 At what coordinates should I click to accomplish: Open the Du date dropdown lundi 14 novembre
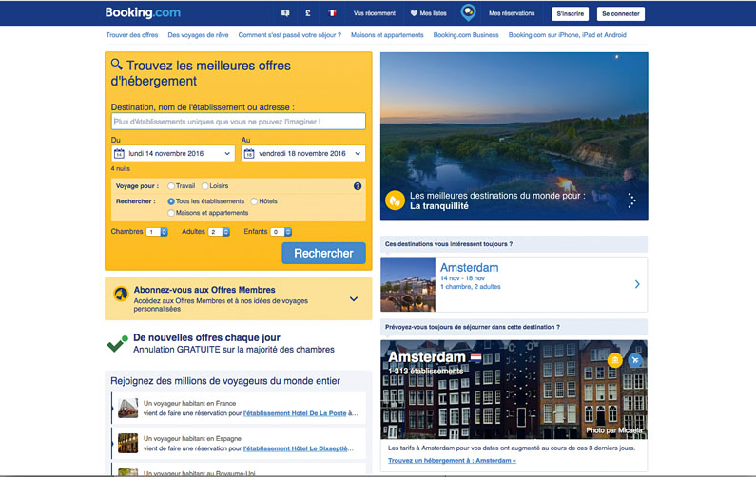tap(173, 154)
